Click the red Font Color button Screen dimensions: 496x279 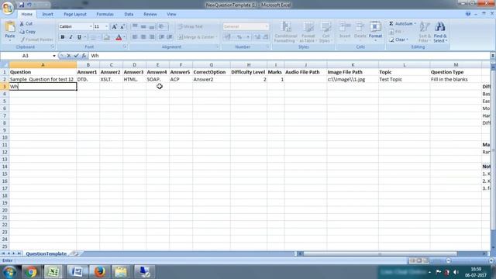tap(119, 37)
